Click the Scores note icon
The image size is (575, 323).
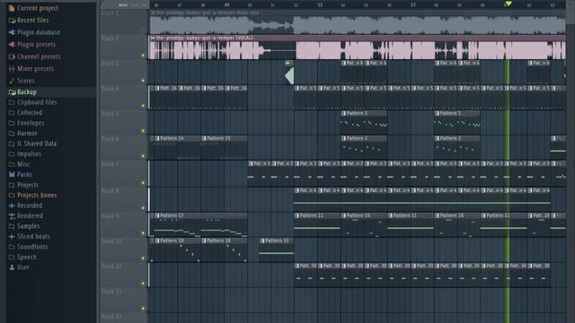point(12,81)
